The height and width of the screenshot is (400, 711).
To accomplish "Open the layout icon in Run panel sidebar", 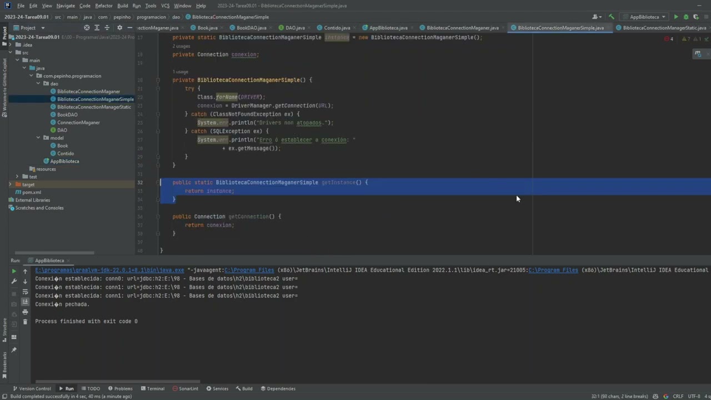I will tap(14, 337).
